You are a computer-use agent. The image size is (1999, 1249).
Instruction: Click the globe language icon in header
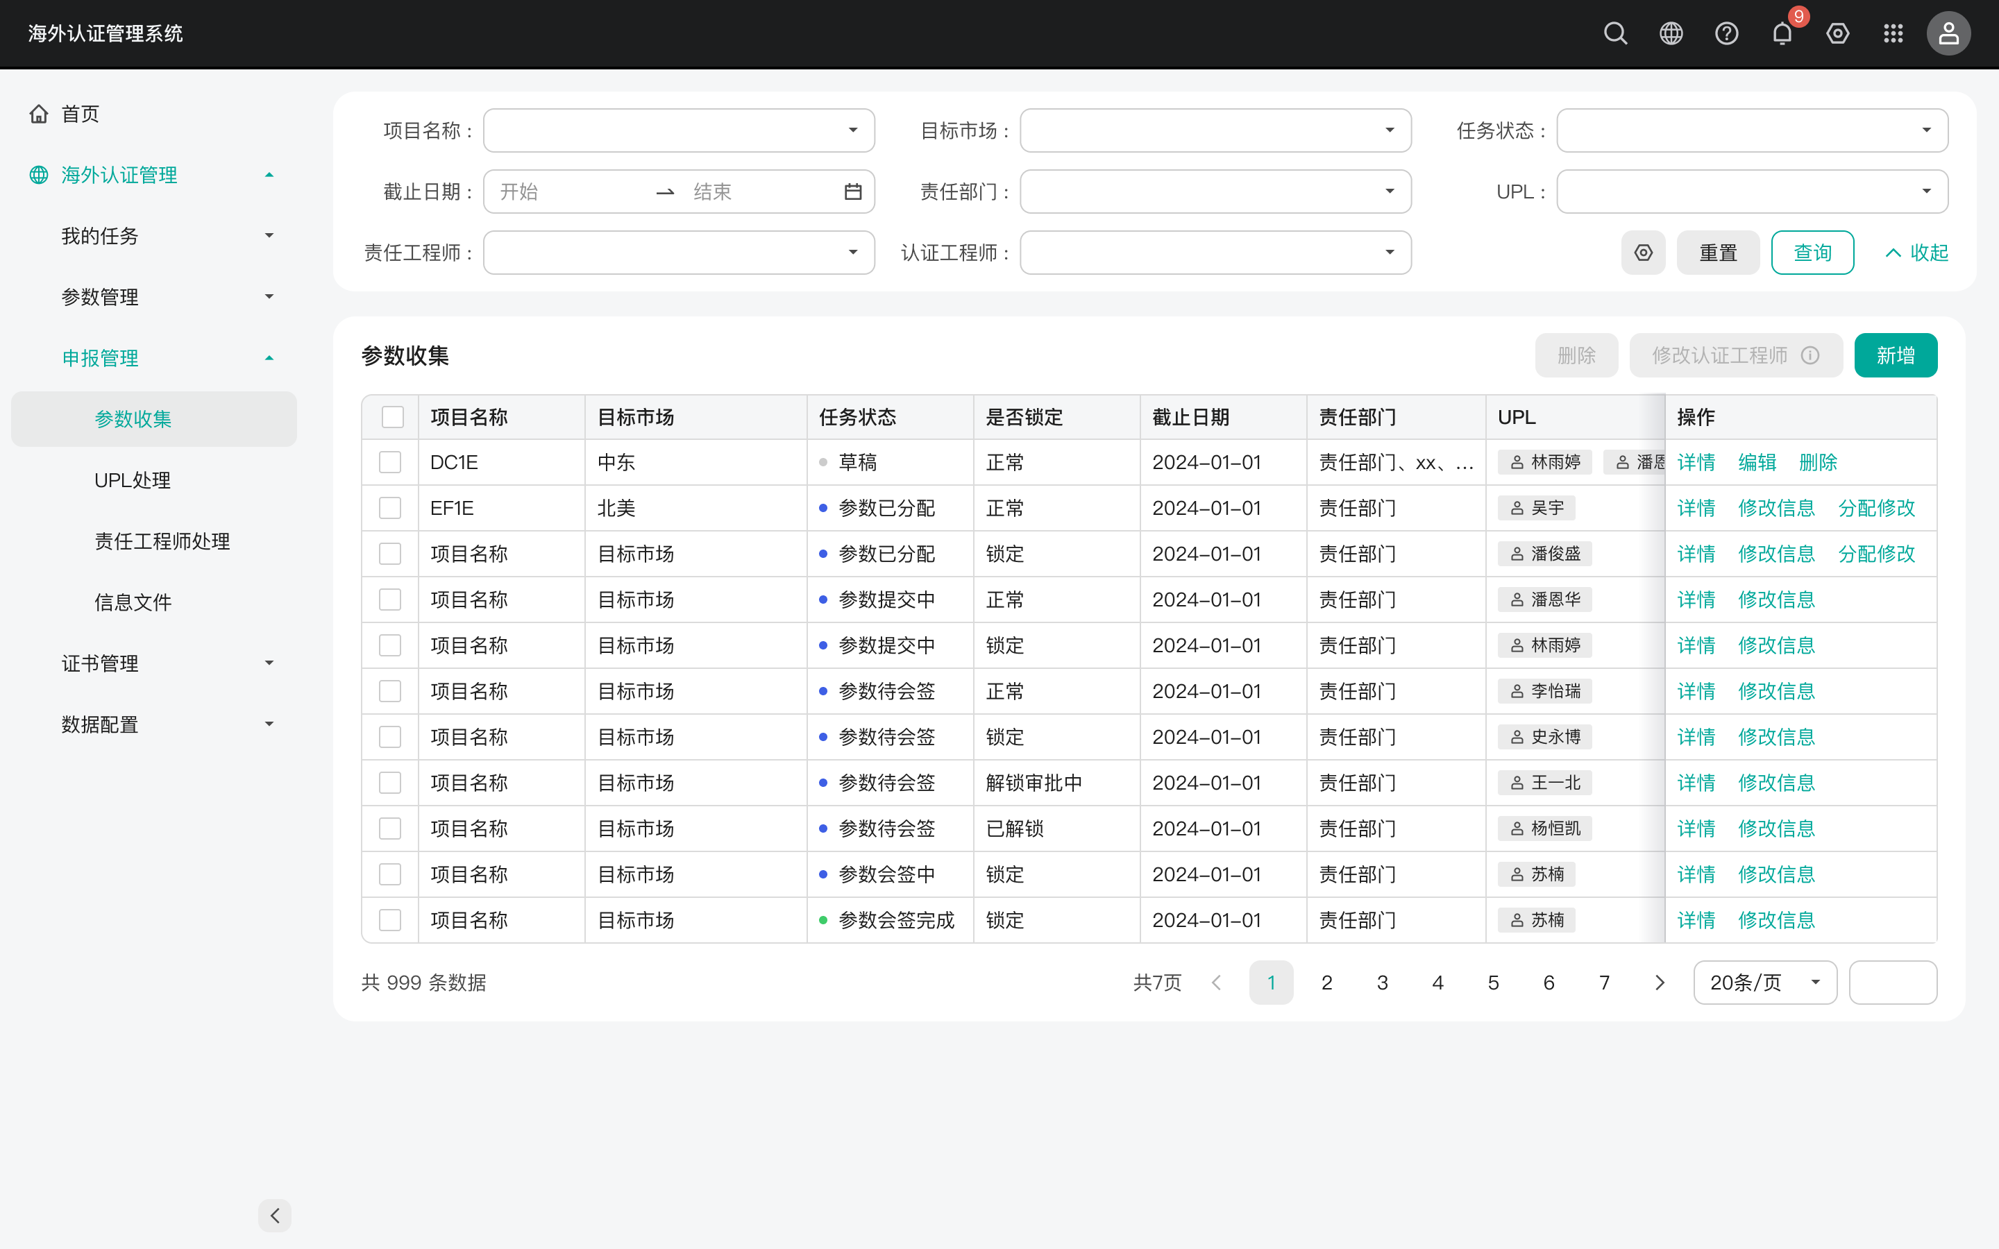1671,33
